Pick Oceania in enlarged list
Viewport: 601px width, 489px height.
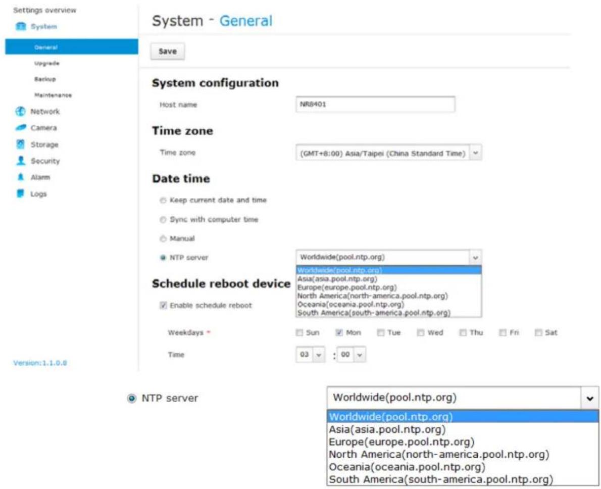(x=463, y=467)
